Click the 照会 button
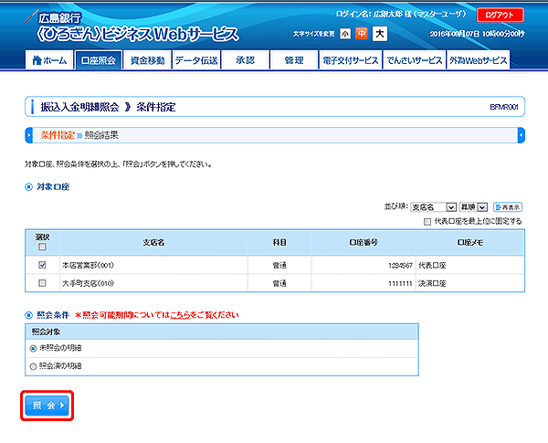Image resolution: width=548 pixels, height=443 pixels. point(47,406)
